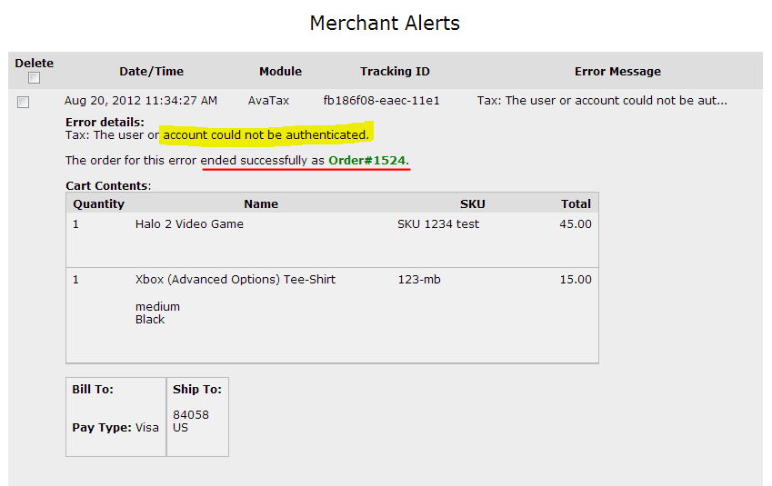Screen dimensions: 772x486
Task: Select the truncated error message in the alert row
Action: click(601, 101)
